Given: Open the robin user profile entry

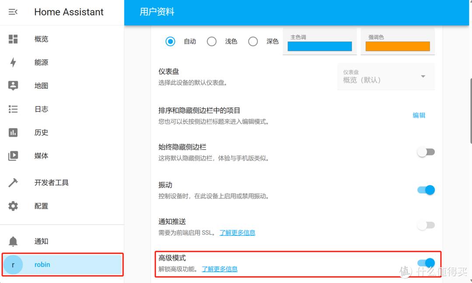Looking at the screenshot, I should pyautogui.click(x=42, y=264).
